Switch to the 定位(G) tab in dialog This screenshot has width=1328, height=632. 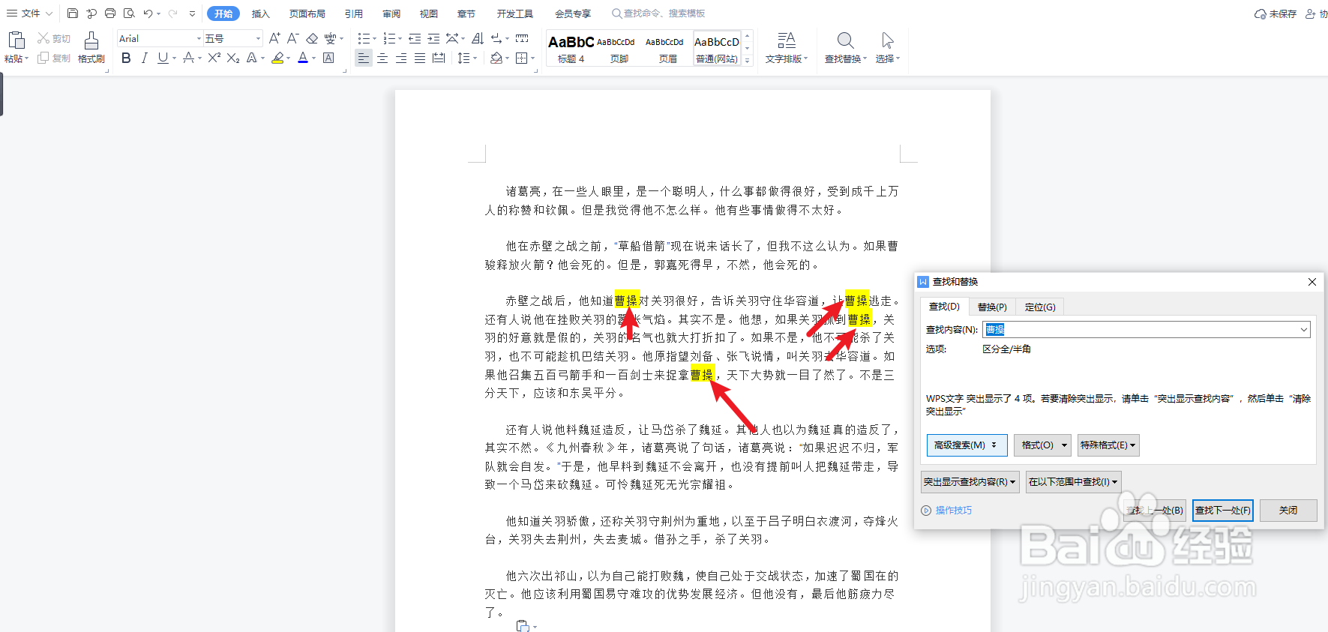coord(1040,307)
